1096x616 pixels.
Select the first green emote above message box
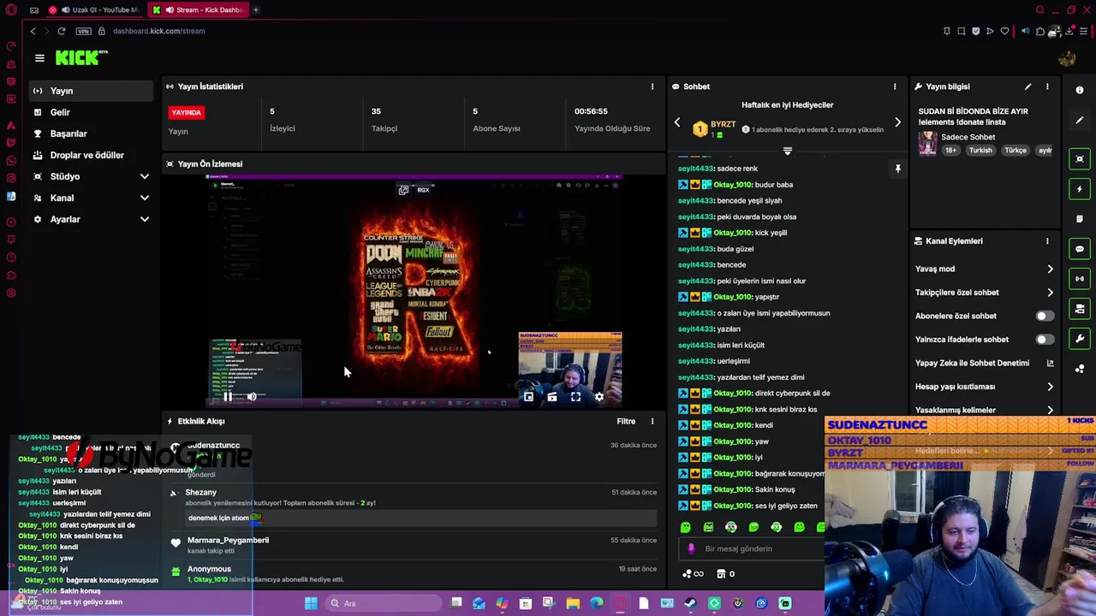(x=685, y=527)
